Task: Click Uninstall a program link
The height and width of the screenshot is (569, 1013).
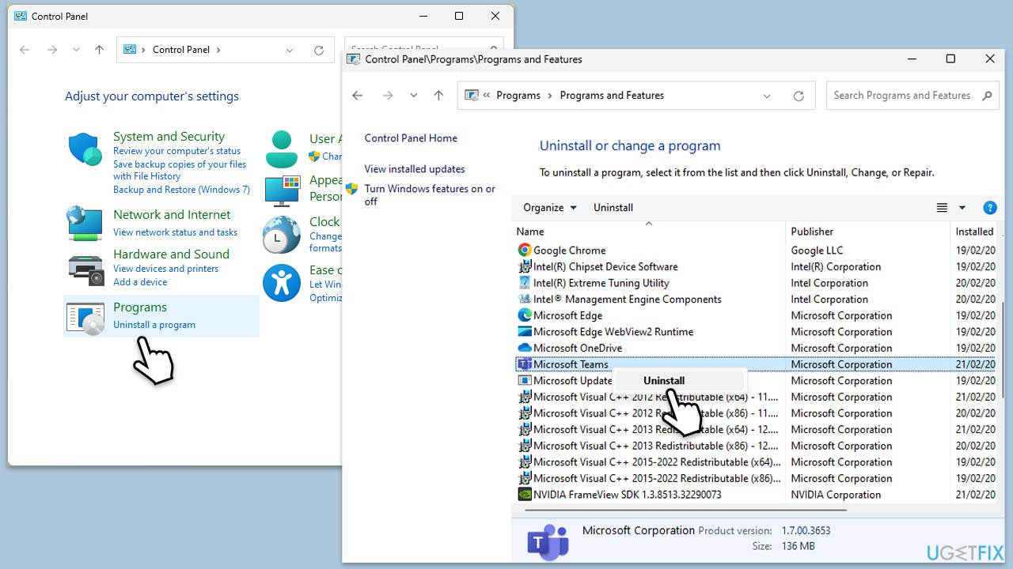Action: (x=154, y=325)
